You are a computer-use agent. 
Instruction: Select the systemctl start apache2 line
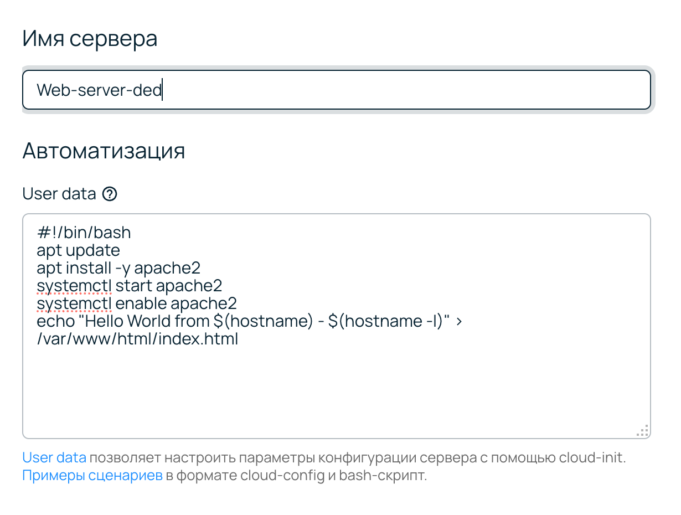point(130,286)
